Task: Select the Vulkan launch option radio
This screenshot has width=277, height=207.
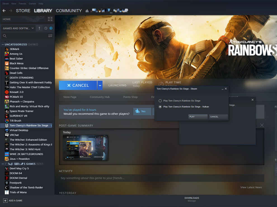Action: 160,107
